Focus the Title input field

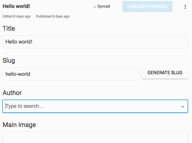pos(95,42)
